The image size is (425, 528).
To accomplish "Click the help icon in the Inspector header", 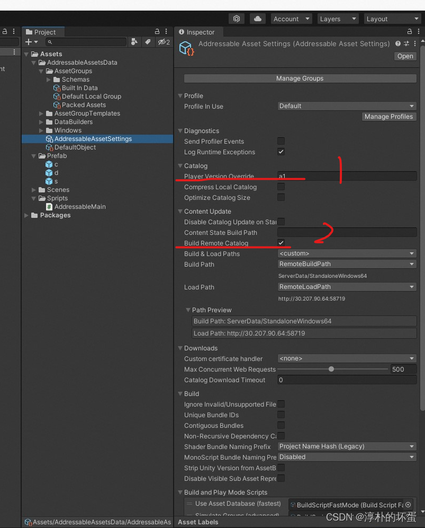I will [x=397, y=43].
